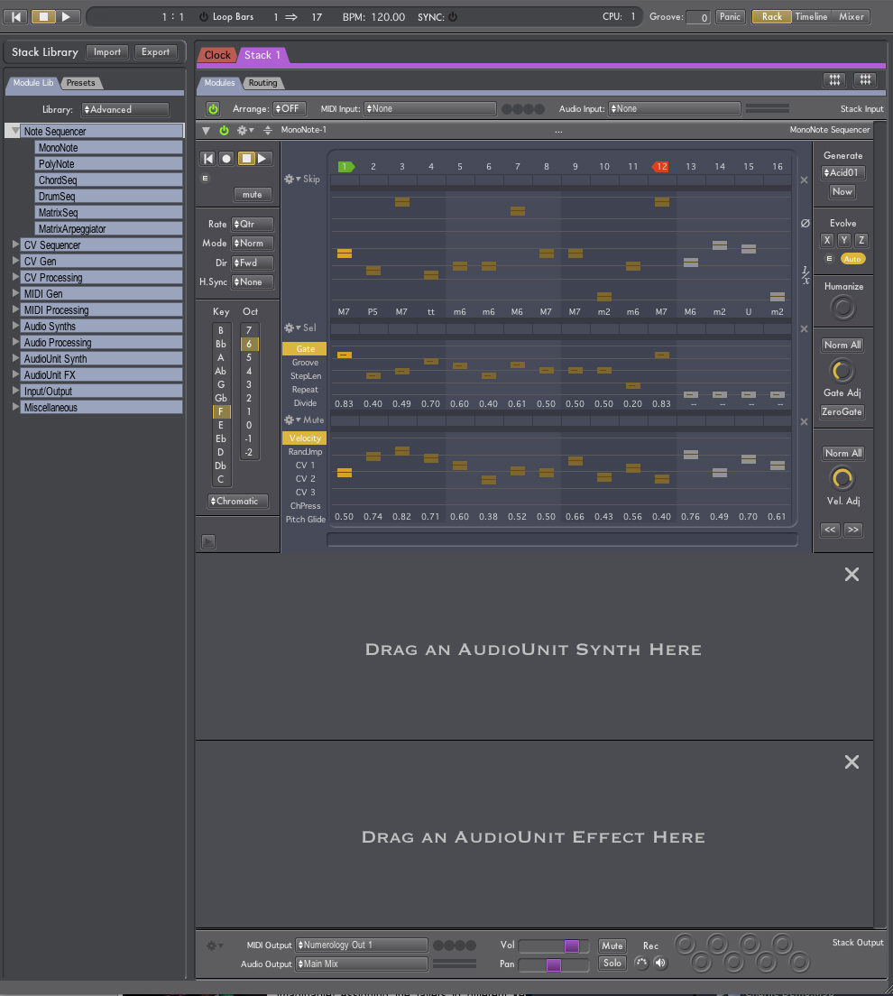This screenshot has height=996, width=893.
Task: Select the Groove parameter row
Action: 305,363
